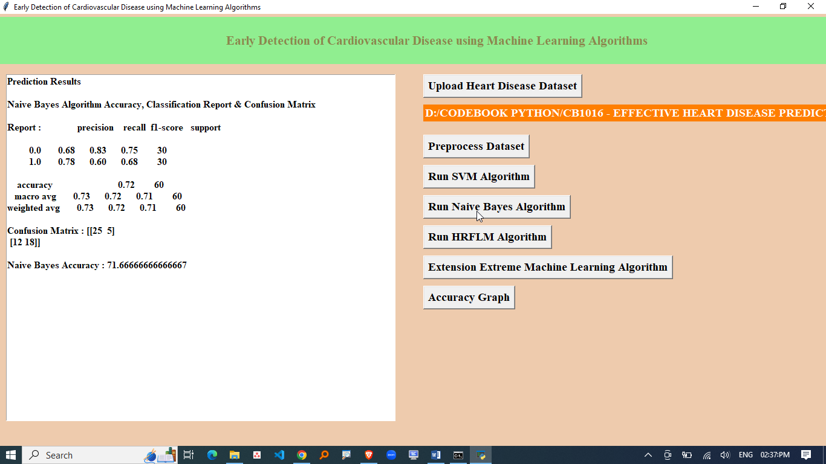Open Google Chrome from the taskbar
Screen dimensions: 826x464
click(302, 455)
